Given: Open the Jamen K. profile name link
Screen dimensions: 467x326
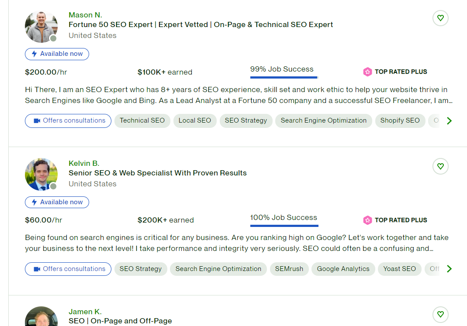Looking at the screenshot, I should [x=85, y=312].
